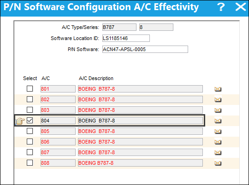Viewport: 249px width, 185px height.
Task: Click the A/C field showing 807
Action: (x=58, y=152)
